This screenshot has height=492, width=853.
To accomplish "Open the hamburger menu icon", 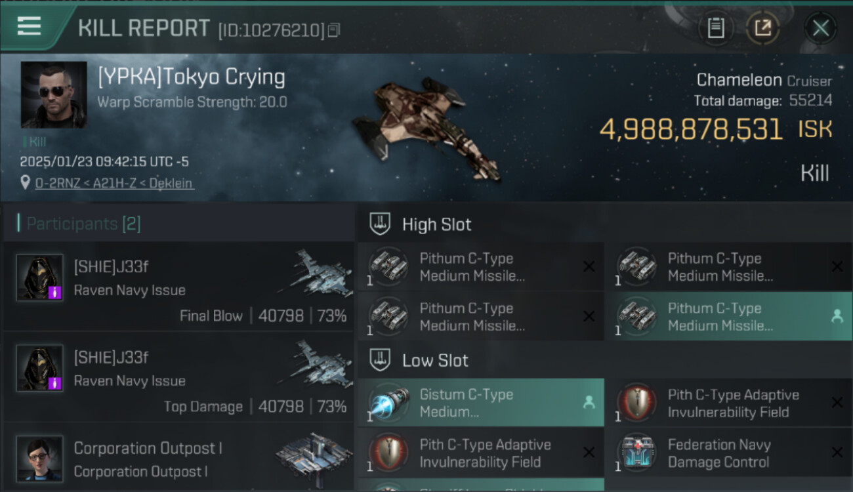I will point(29,26).
